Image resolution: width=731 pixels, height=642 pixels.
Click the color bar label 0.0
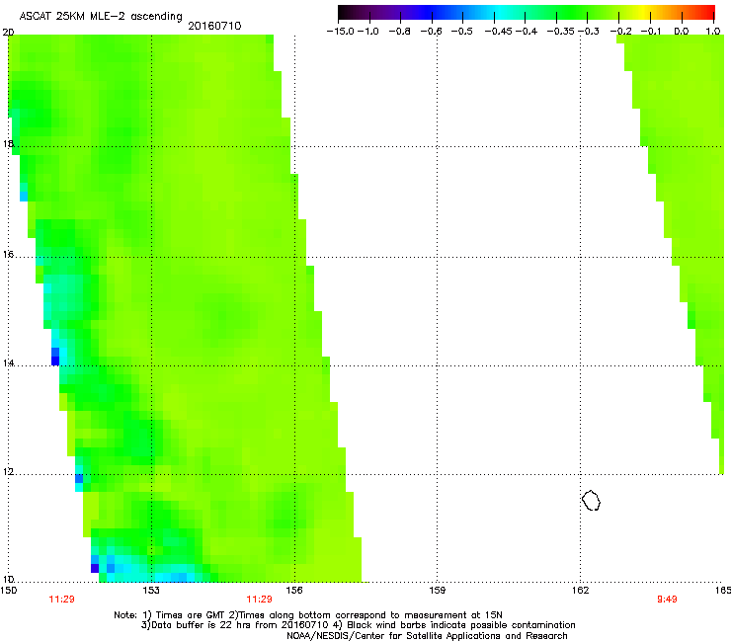[x=682, y=32]
